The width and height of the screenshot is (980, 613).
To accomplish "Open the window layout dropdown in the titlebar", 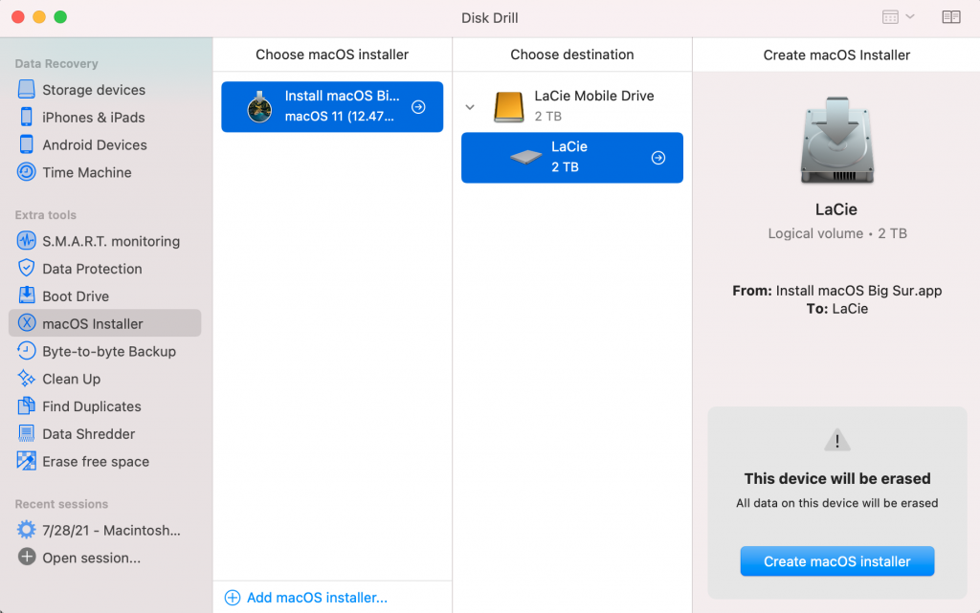I will [x=898, y=16].
